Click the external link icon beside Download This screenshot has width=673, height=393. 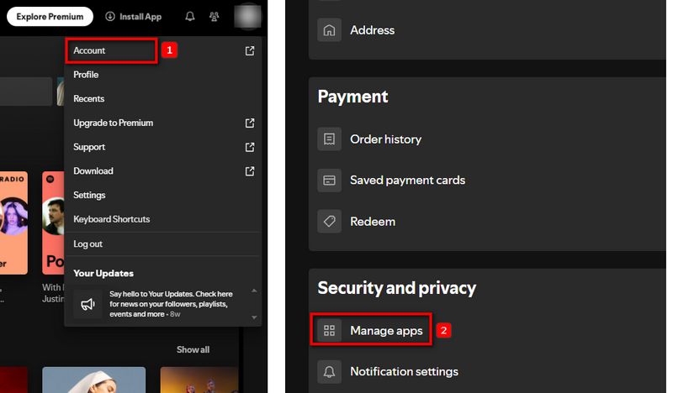click(250, 171)
